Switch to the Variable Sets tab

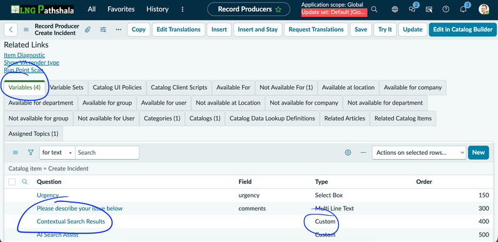67,87
